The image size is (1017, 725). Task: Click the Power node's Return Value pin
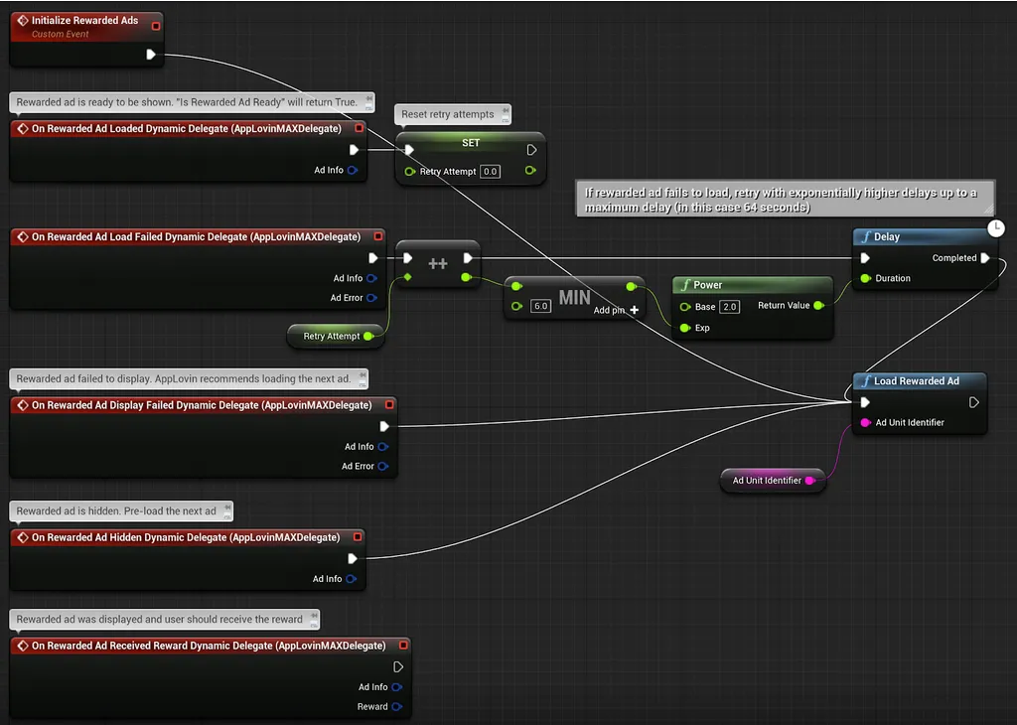coord(818,306)
